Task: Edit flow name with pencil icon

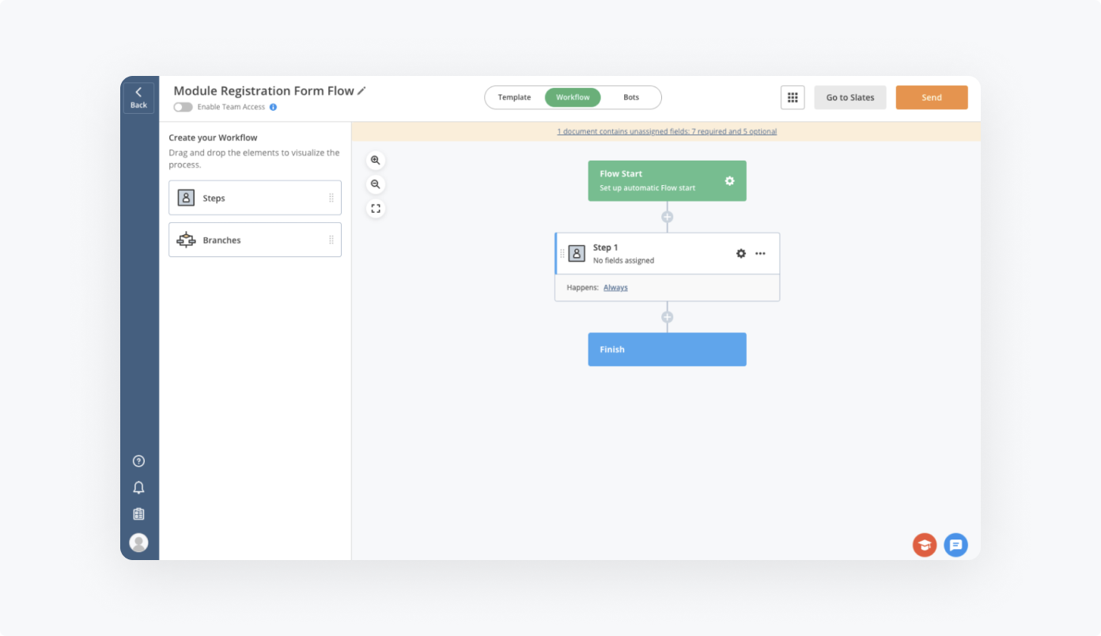Action: 362,91
